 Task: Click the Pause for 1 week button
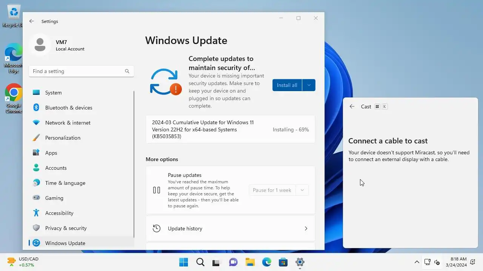pyautogui.click(x=272, y=190)
